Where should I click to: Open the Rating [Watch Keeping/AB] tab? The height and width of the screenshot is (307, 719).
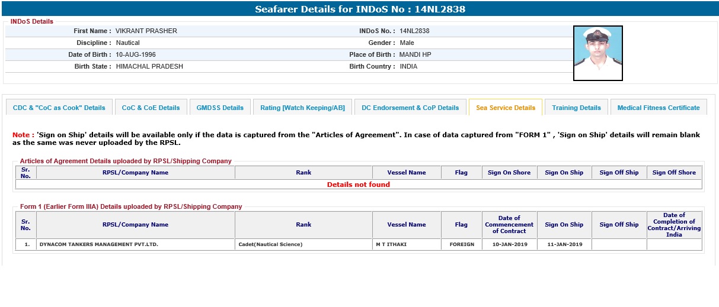[302, 108]
